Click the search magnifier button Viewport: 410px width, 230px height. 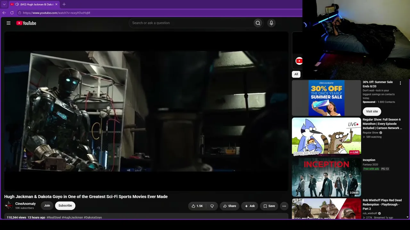258,23
